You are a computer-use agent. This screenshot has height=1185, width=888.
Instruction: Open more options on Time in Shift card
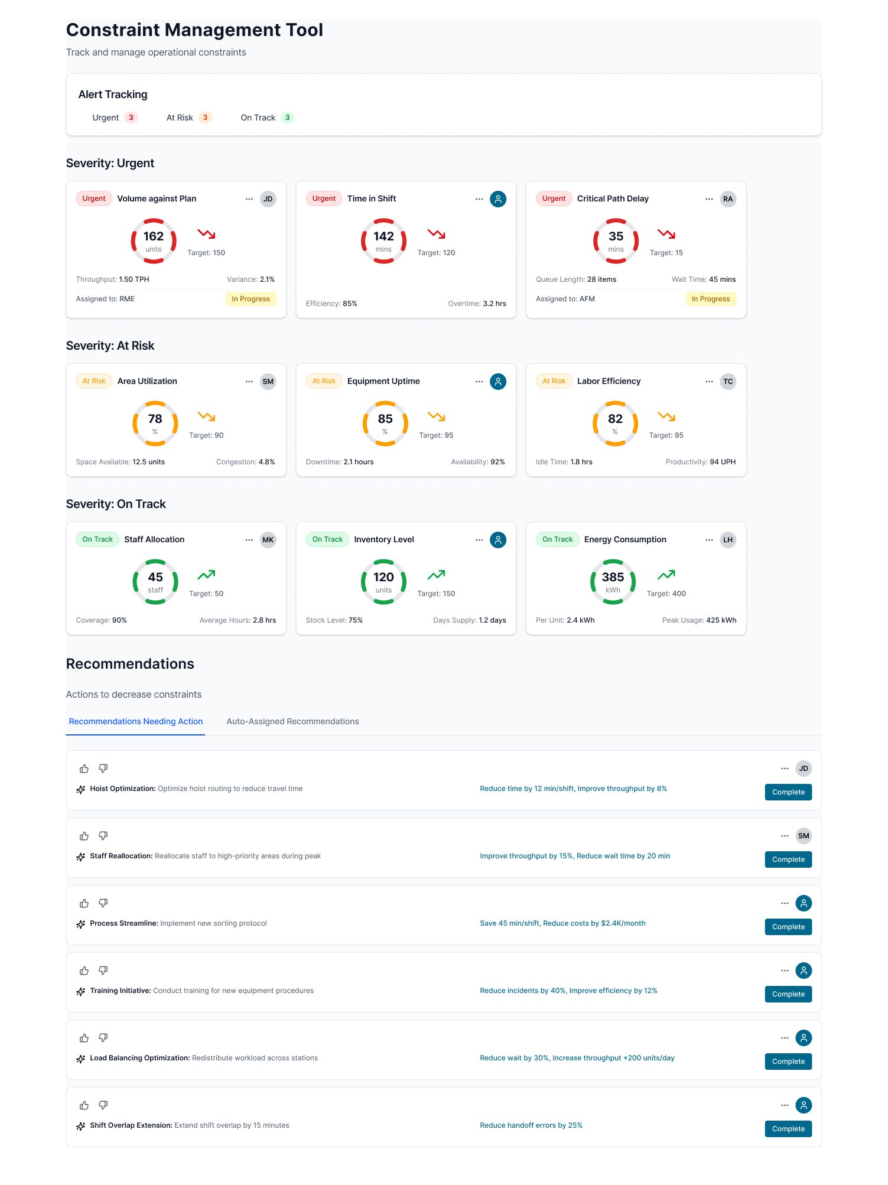coord(479,199)
